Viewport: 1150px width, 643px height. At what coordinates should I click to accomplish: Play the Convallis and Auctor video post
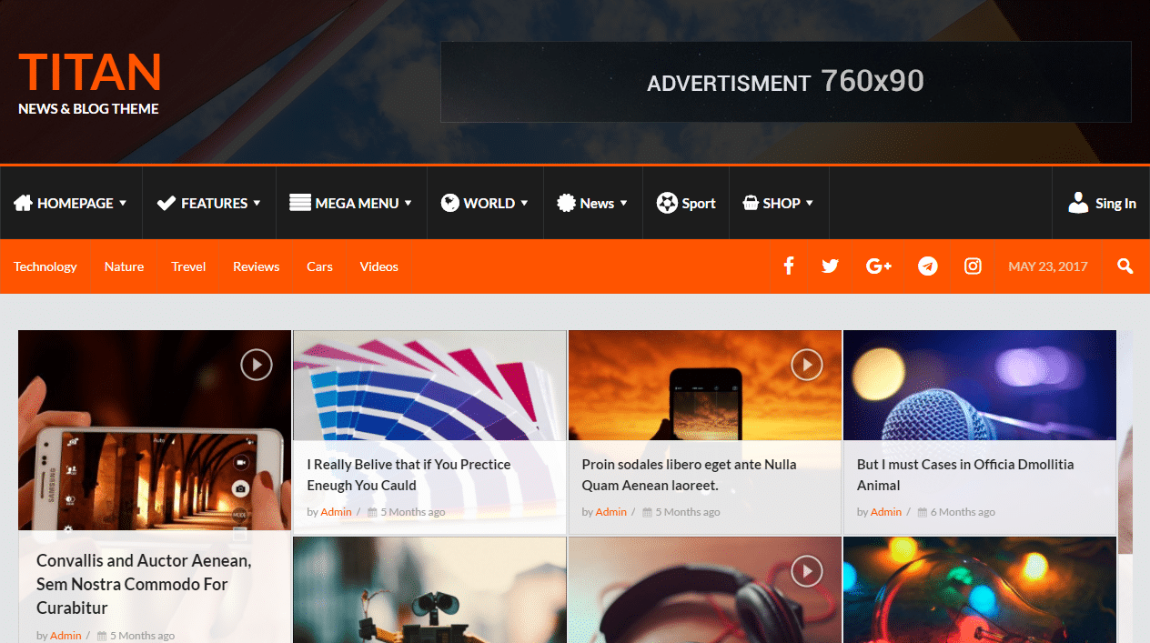pos(257,365)
